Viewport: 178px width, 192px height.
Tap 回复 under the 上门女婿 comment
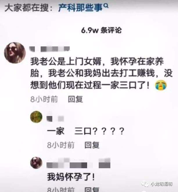[x=75, y=99]
